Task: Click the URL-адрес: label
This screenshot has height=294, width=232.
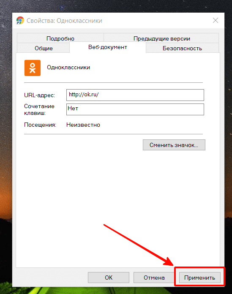Action: (40, 95)
